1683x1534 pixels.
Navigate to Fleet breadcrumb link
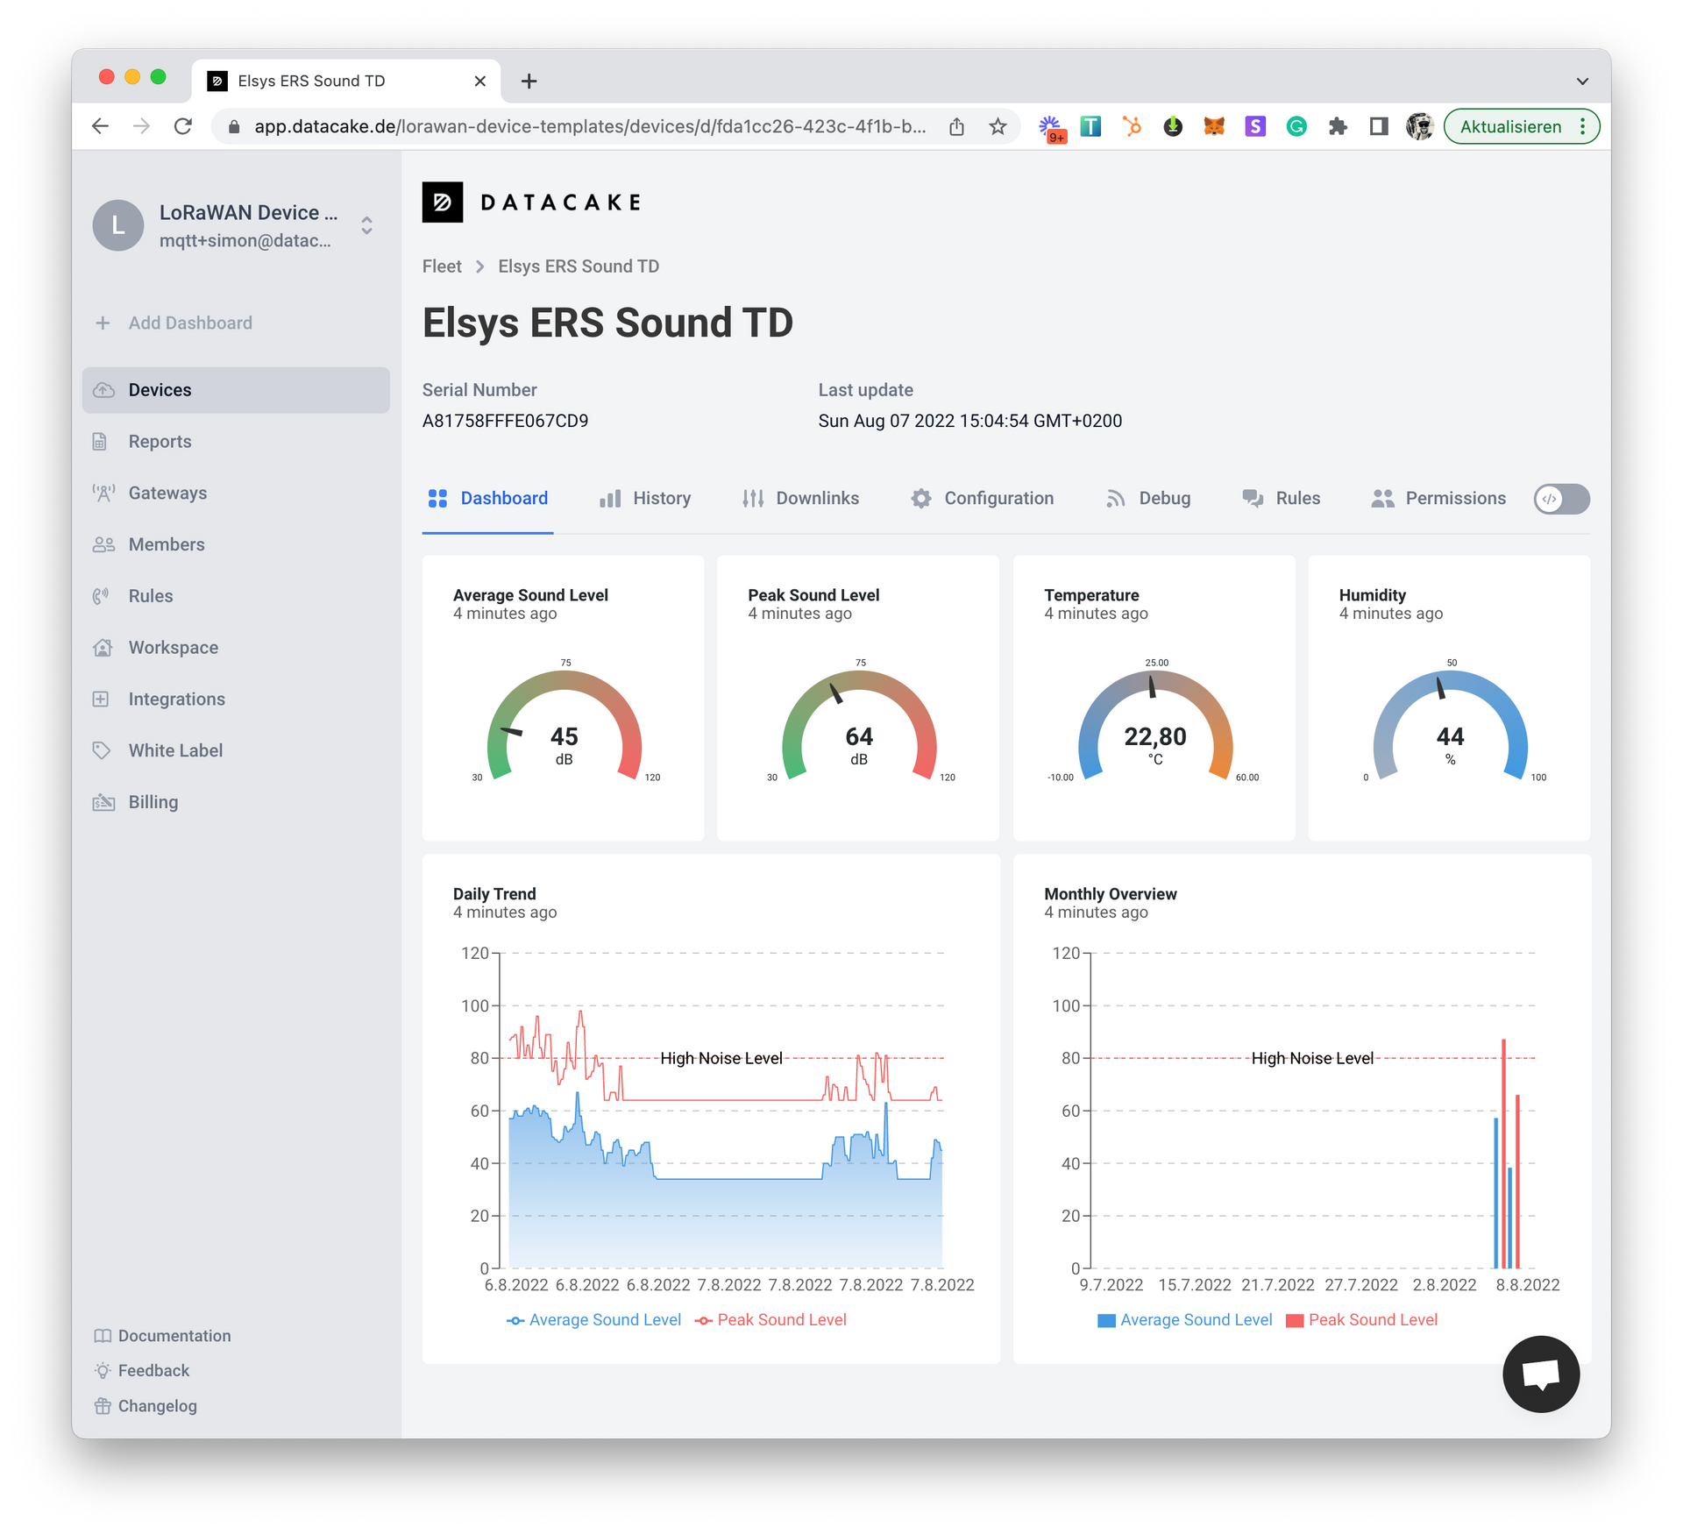tap(442, 266)
